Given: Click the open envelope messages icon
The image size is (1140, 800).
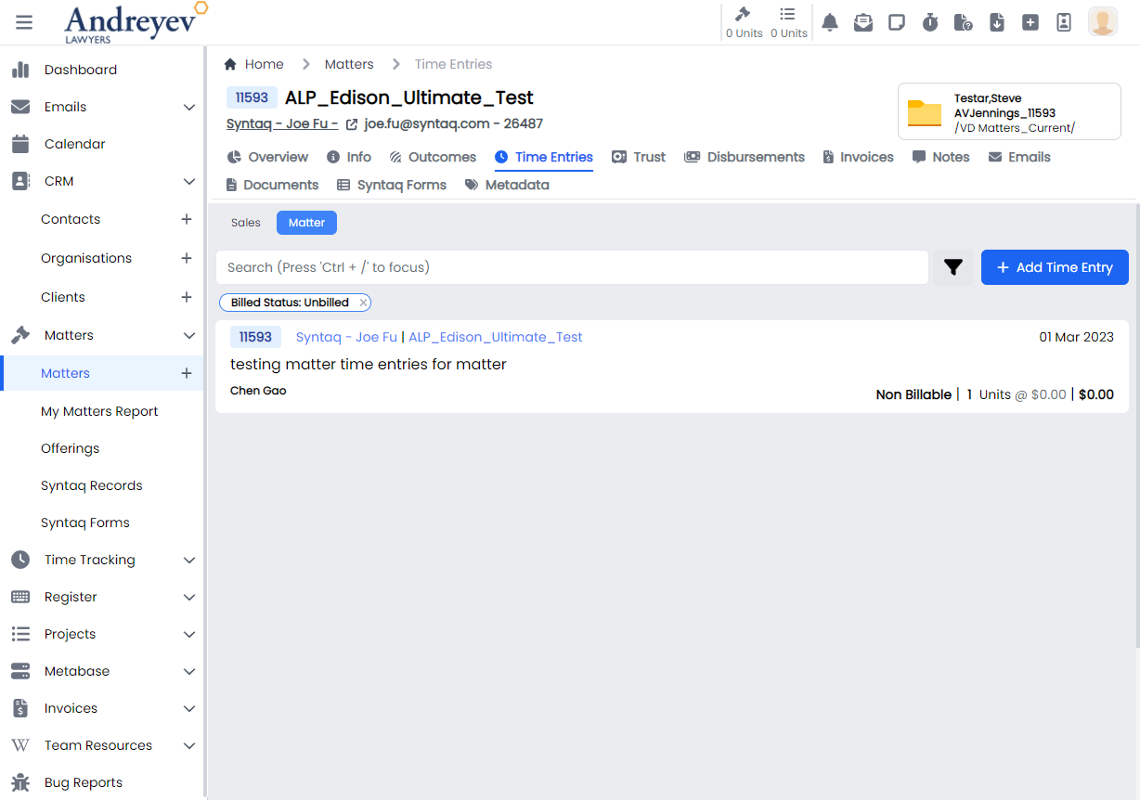Looking at the screenshot, I should [x=863, y=22].
